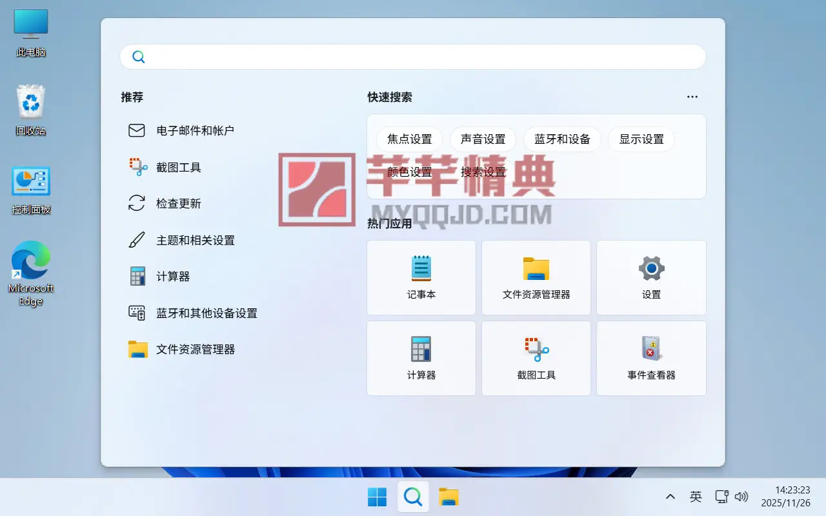Click the Focus settings quick search chip
This screenshot has height=516, width=826.
(x=409, y=139)
